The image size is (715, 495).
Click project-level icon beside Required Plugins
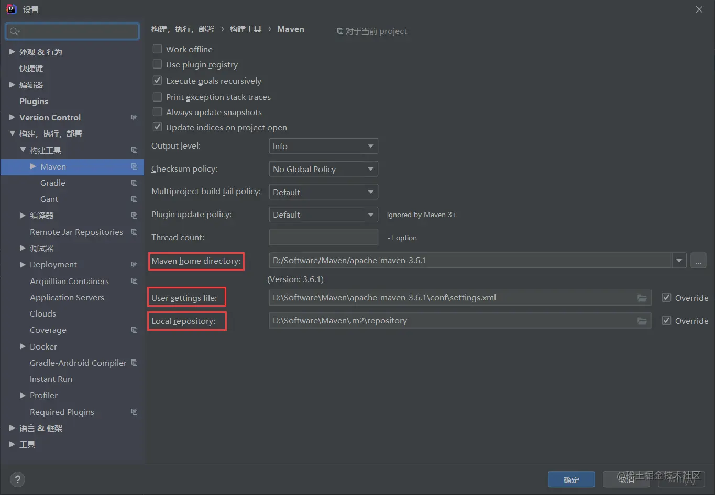pos(134,412)
